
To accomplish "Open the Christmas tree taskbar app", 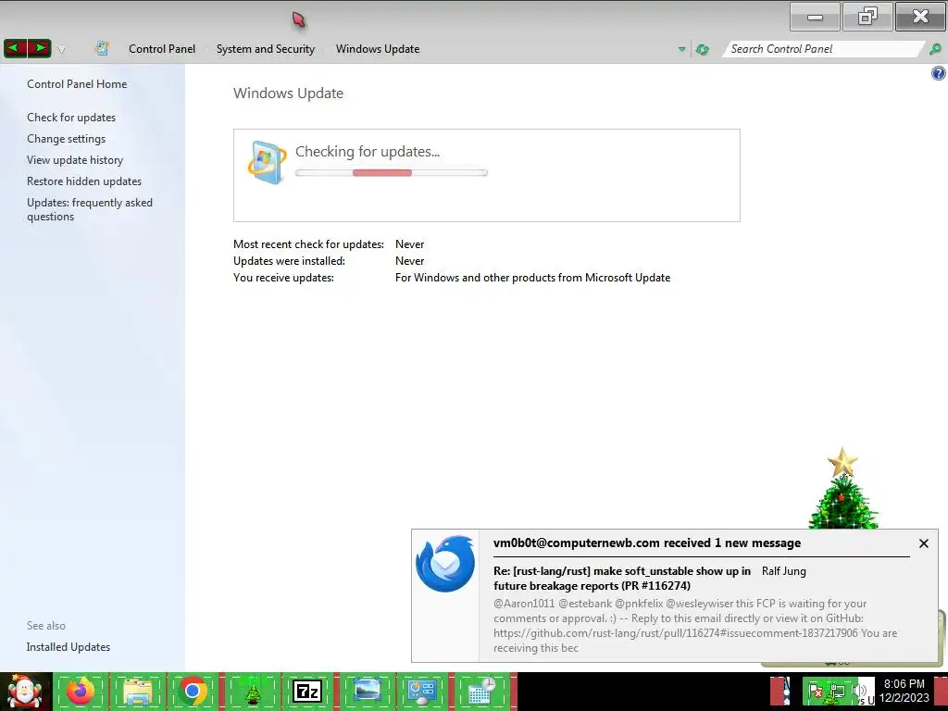I will pos(252,692).
